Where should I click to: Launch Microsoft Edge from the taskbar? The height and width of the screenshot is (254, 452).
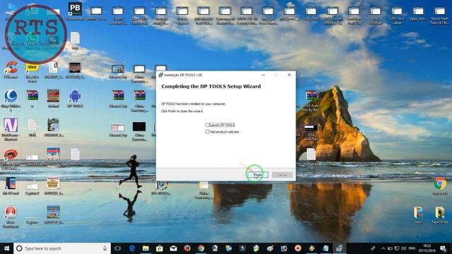pyautogui.click(x=132, y=248)
